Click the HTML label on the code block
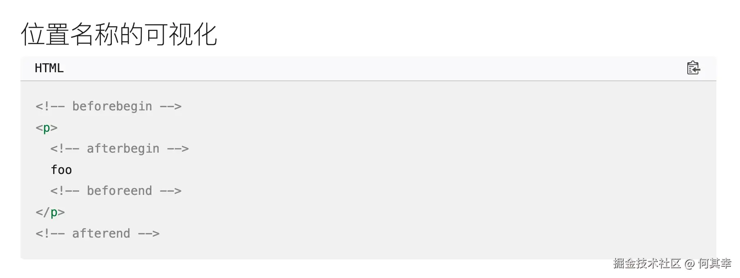The height and width of the screenshot is (278, 740). point(49,68)
